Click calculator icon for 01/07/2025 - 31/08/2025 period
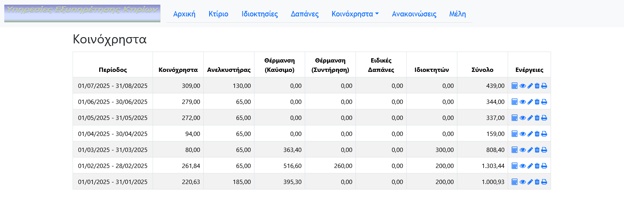Screen dimensions: 624x209 click(514, 86)
